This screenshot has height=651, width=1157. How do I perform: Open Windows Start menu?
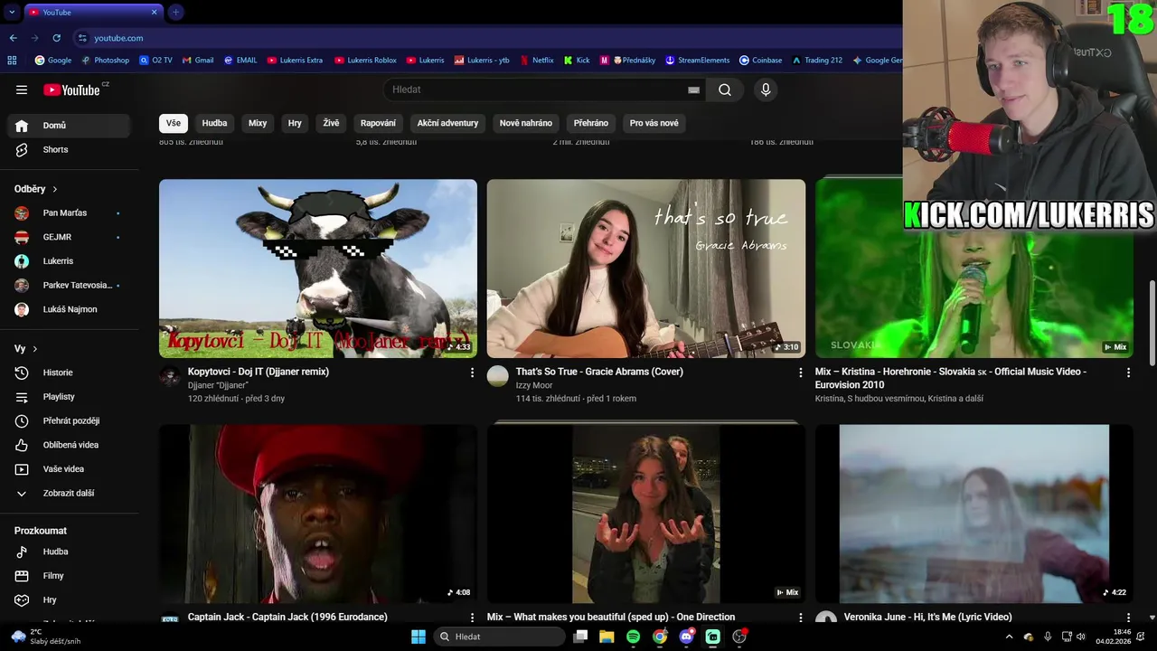(x=419, y=637)
